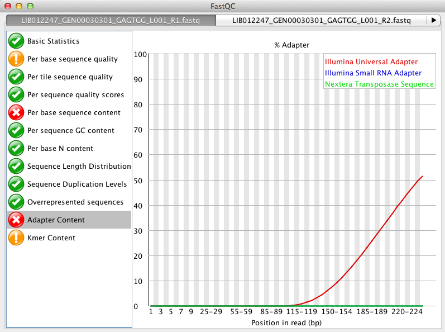Click the % Adapter chart title
The height and width of the screenshot is (332, 445).
point(292,45)
